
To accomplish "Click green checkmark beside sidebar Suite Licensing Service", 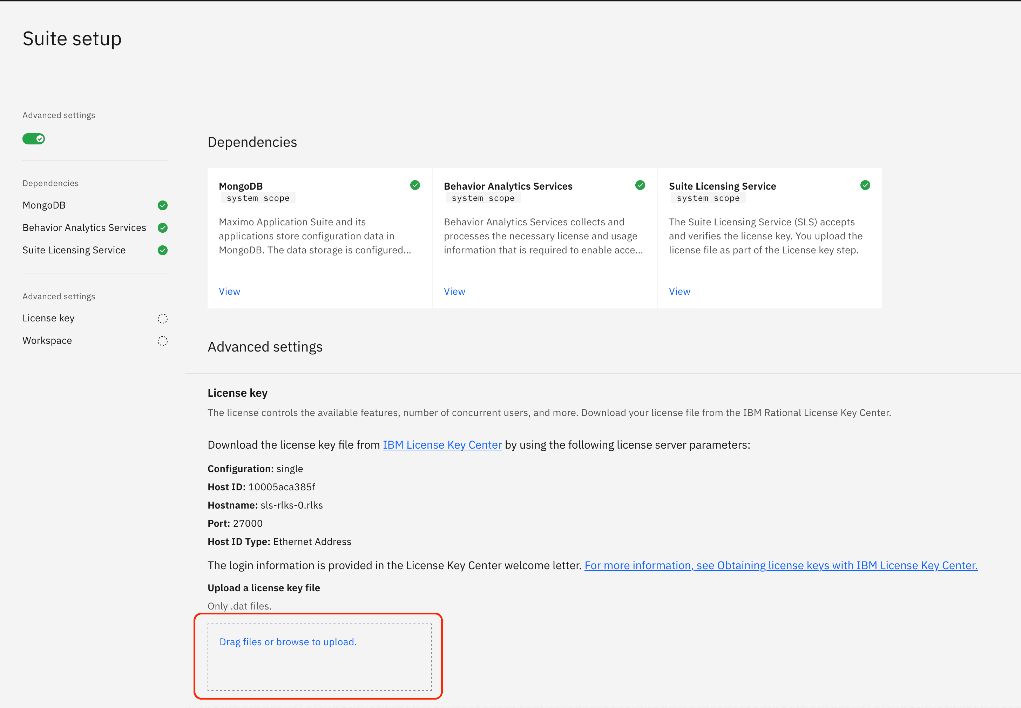I will click(163, 250).
